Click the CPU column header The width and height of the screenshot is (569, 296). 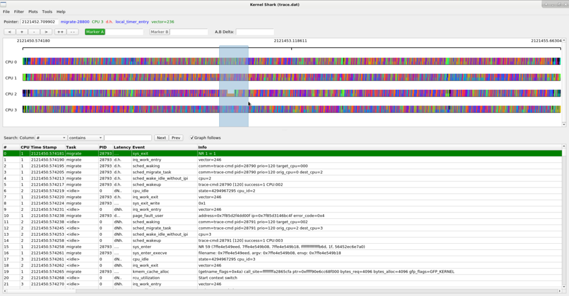[x=25, y=147]
